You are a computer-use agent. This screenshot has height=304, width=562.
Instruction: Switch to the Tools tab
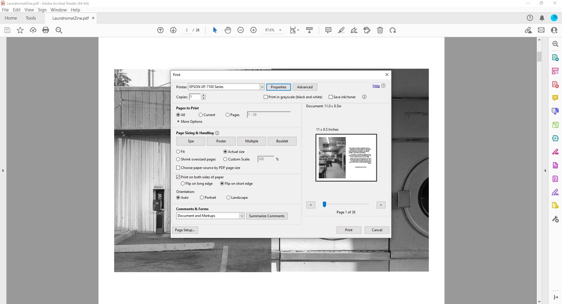(31, 18)
